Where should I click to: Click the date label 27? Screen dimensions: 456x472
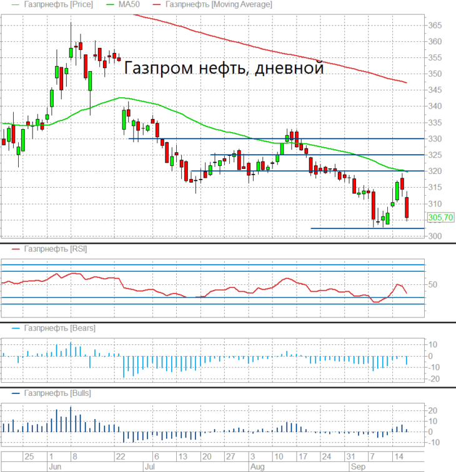[x=230, y=456]
